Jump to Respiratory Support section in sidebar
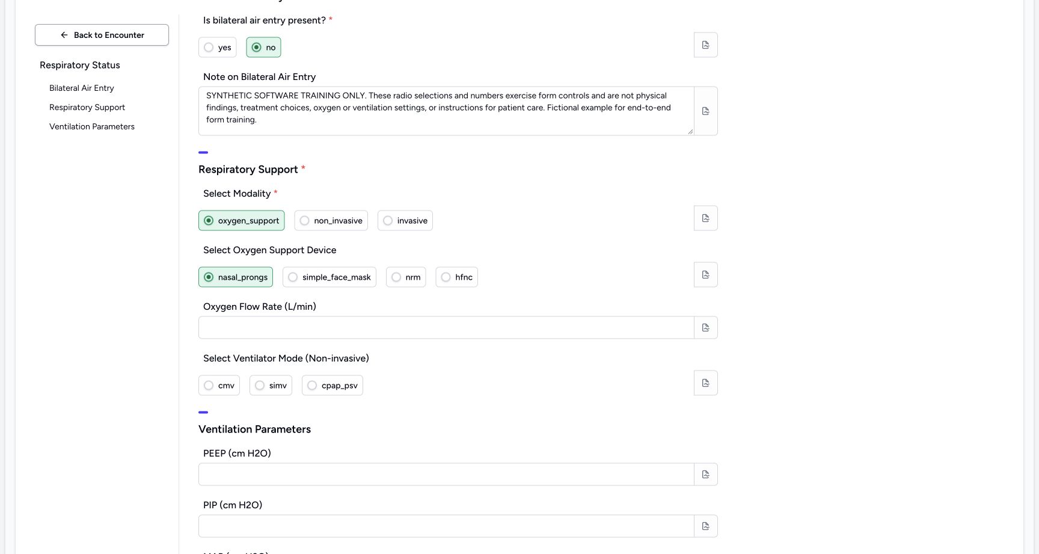This screenshot has width=1039, height=554. 87,107
